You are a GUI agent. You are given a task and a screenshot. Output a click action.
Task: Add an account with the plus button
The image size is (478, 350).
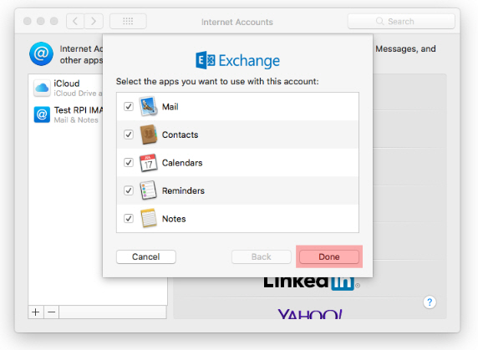pos(36,312)
